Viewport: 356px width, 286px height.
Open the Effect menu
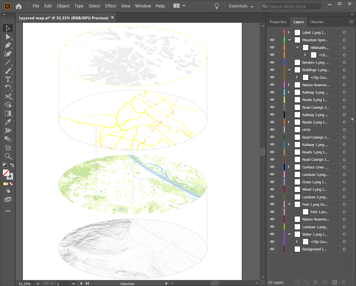tap(111, 6)
